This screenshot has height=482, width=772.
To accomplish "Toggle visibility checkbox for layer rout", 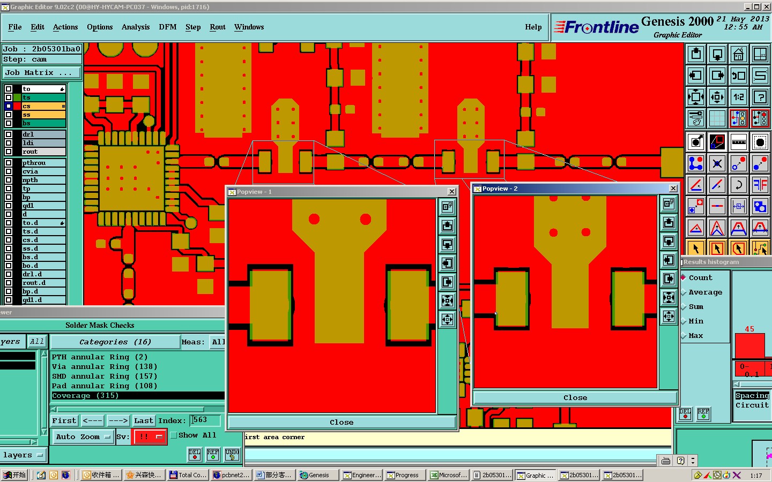I will tap(9, 152).
